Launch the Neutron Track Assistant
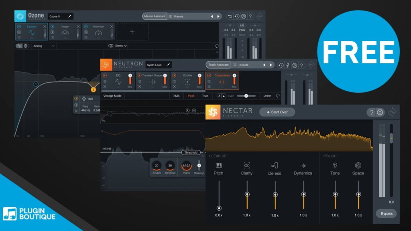This screenshot has width=411, height=231. (x=218, y=65)
